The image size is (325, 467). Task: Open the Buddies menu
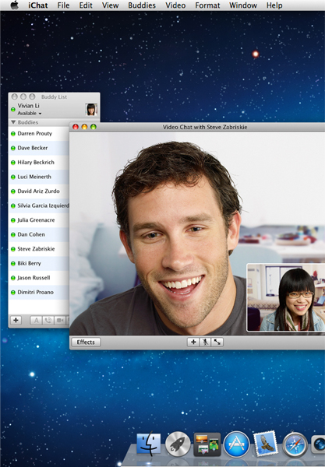tap(142, 5)
